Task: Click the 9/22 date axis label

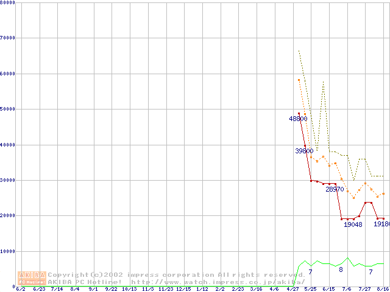Action: pos(112,289)
